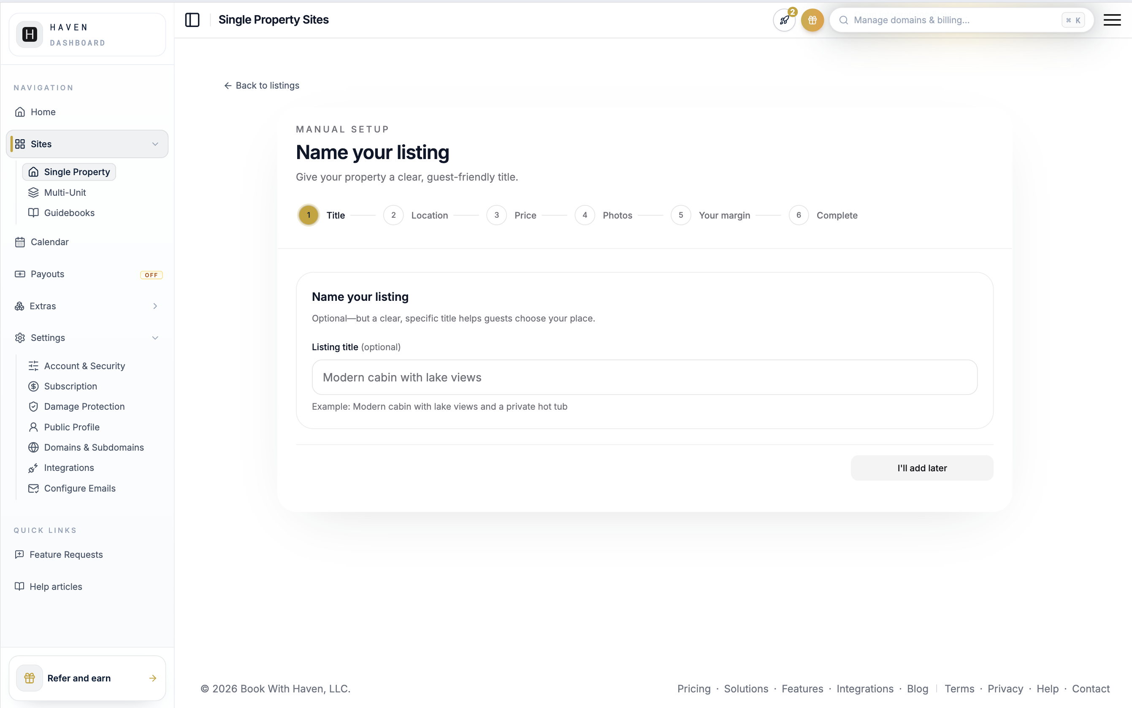Select Single Property in sidebar
The width and height of the screenshot is (1132, 708).
pyautogui.click(x=69, y=172)
